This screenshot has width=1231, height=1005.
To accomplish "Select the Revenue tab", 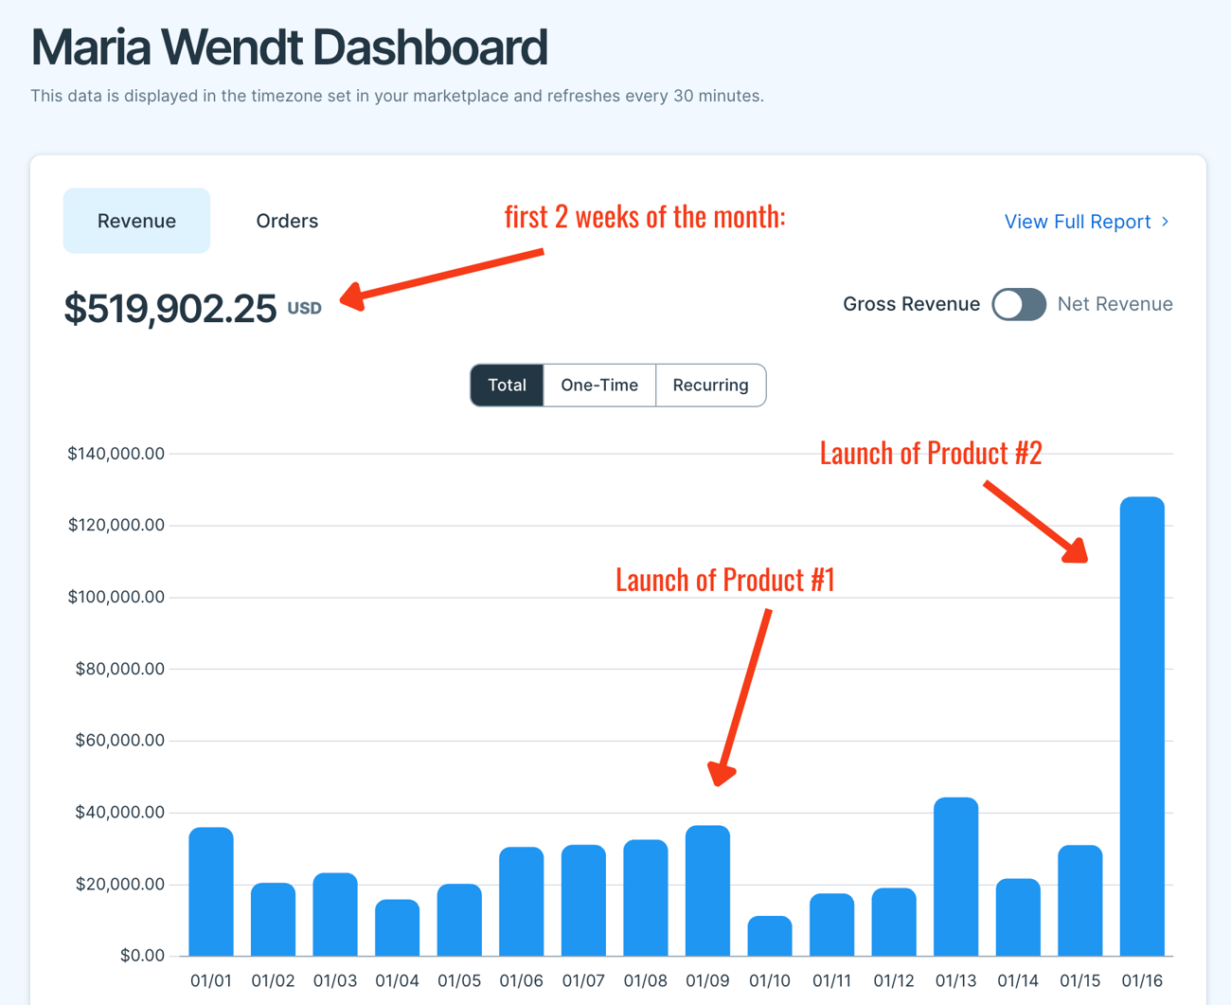I will click(x=136, y=221).
